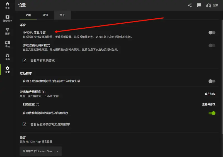Enable 自动下载驱动程序 toggle
Image resolution: width=223 pixels, height=157 pixels.
pyautogui.click(x=212, y=81)
